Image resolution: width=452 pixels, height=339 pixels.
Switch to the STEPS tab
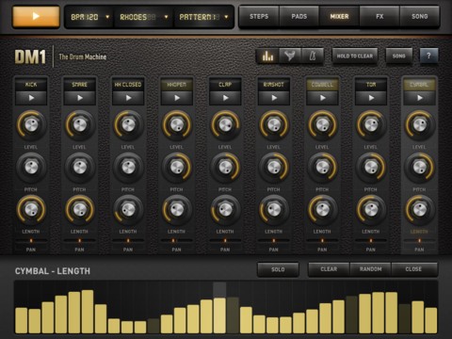[x=259, y=16]
